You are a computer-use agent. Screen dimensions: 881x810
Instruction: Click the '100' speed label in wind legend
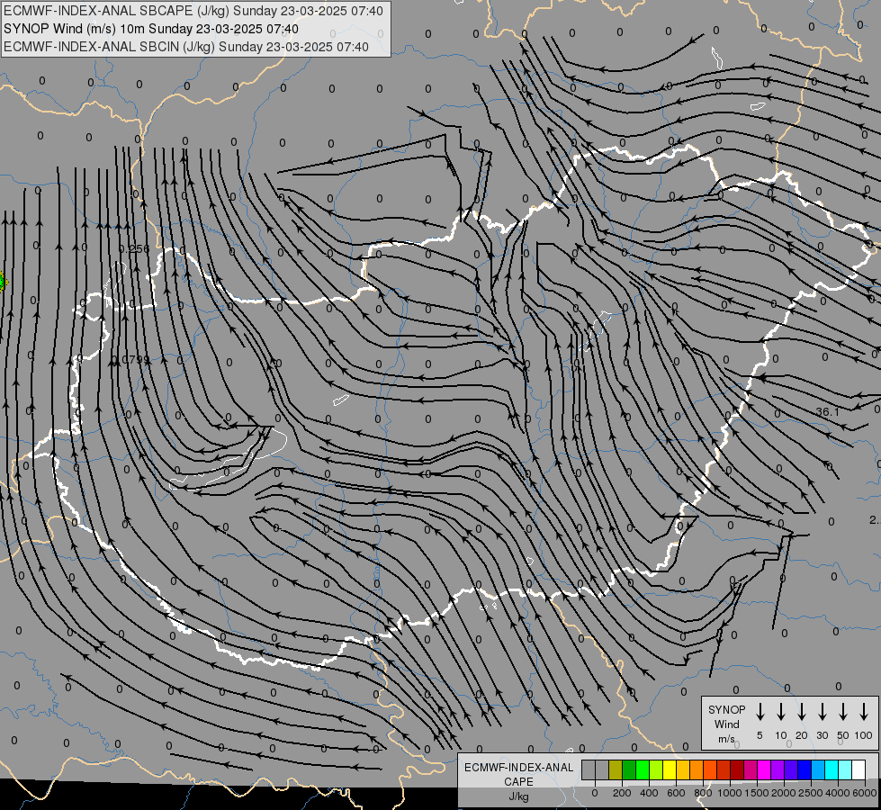click(x=864, y=735)
